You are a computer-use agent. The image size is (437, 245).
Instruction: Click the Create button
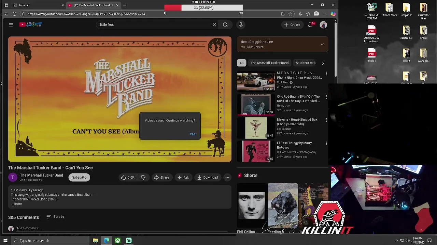pyautogui.click(x=292, y=24)
